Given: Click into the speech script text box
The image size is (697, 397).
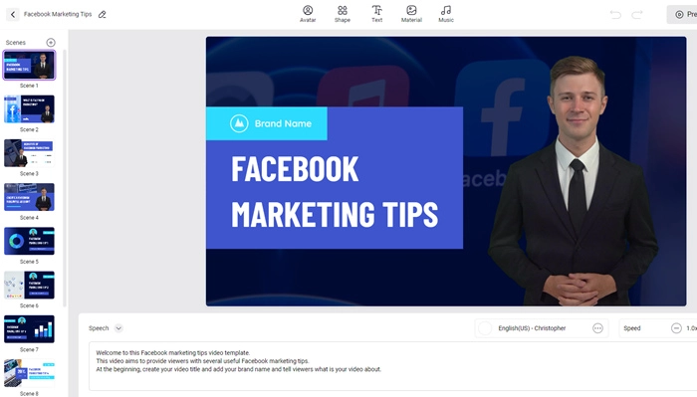Looking at the screenshot, I should pyautogui.click(x=393, y=366).
